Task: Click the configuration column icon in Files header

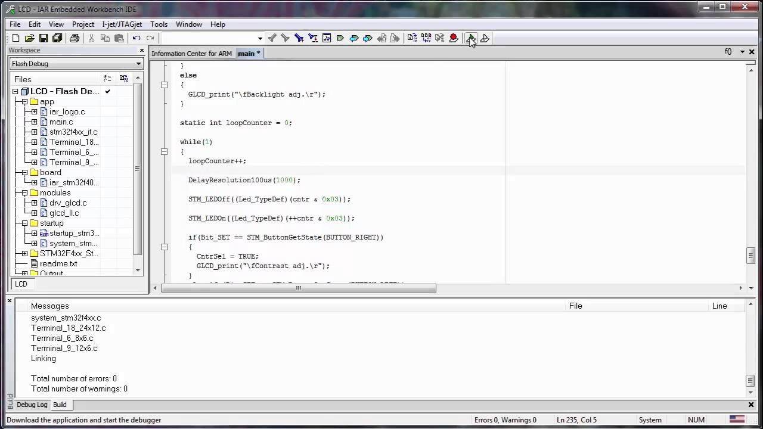Action: pos(107,79)
